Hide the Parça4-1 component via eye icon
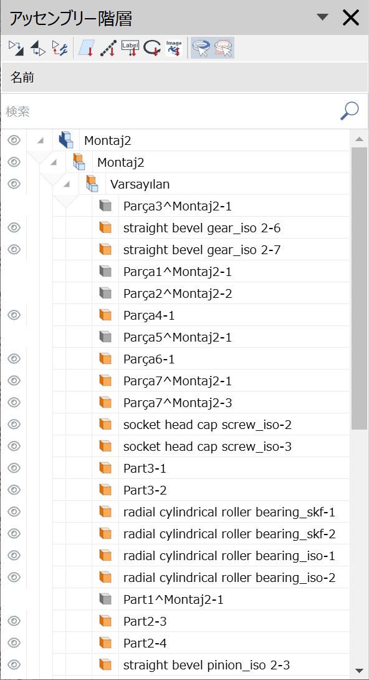This screenshot has width=369, height=680. pos(14,315)
